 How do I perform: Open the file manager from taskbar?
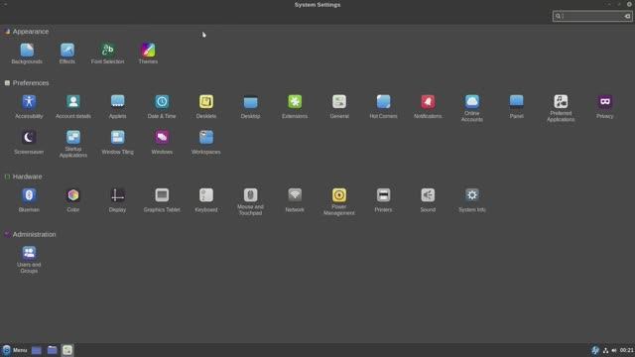pyautogui.click(x=52, y=350)
